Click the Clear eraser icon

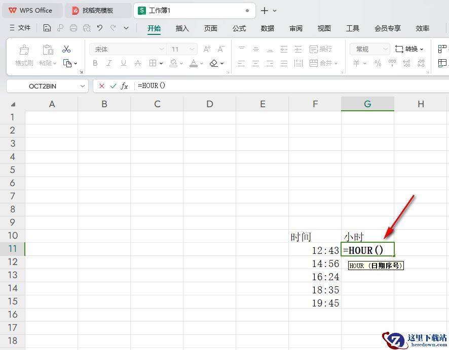click(x=214, y=63)
